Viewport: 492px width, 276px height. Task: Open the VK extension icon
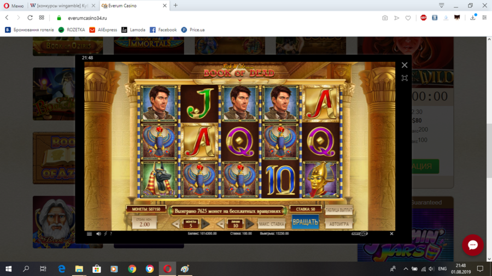point(435,18)
